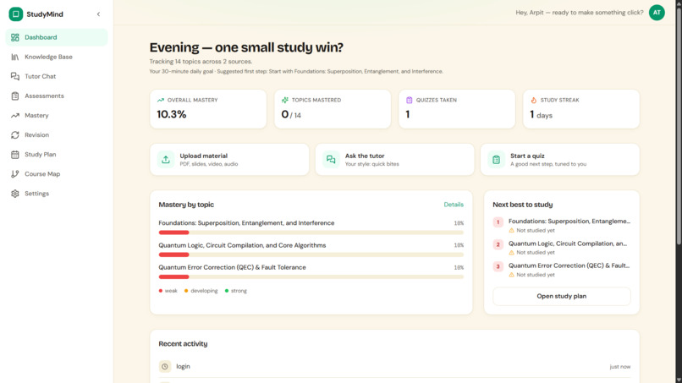Screen dimensions: 682x383
Task: Click Quantum Error Correction in Mastery by topic
Action: click(x=232, y=267)
